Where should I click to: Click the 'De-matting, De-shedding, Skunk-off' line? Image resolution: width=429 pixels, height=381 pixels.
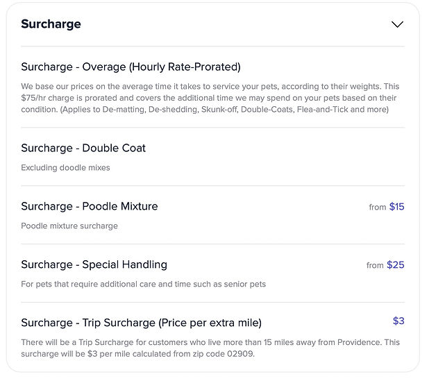pos(171,110)
